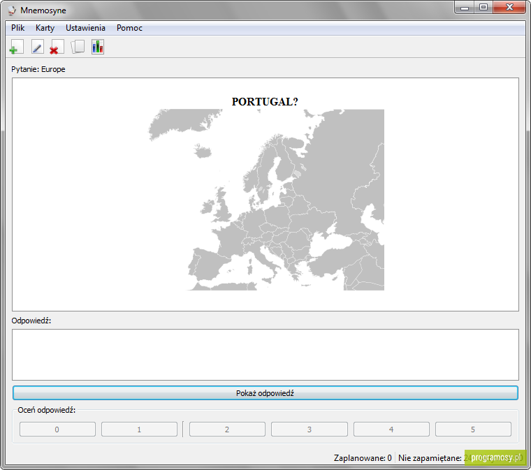Click the Add cards toolbar icon
The width and height of the screenshot is (531, 470).
pyautogui.click(x=17, y=47)
